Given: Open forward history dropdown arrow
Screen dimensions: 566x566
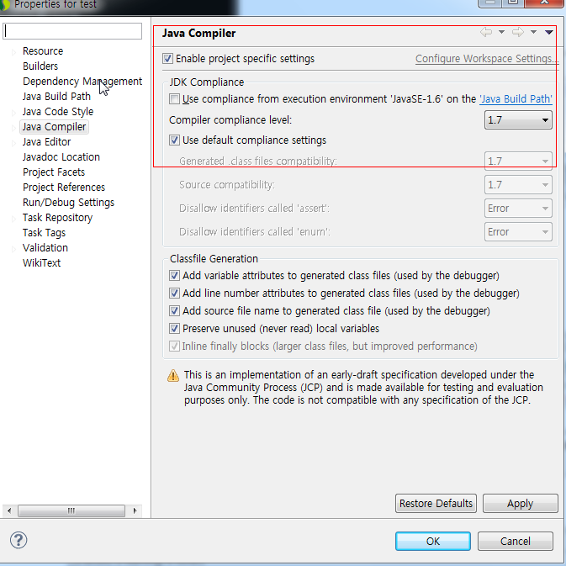Looking at the screenshot, I should 533,33.
